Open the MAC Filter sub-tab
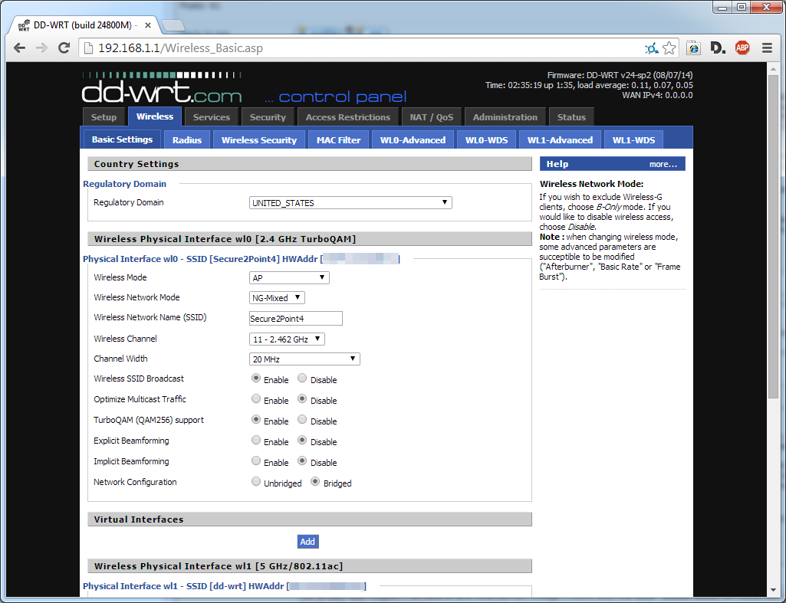Screen dimensions: 786x603 pyautogui.click(x=338, y=140)
